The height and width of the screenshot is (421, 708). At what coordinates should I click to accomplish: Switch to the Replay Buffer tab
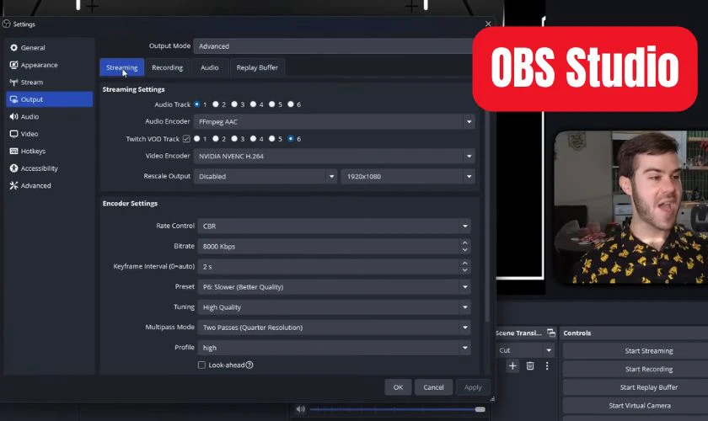(x=257, y=67)
